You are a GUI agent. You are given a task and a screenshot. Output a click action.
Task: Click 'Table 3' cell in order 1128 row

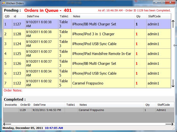coord(65,34)
